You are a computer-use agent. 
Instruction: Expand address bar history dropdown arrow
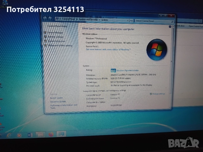128,21
